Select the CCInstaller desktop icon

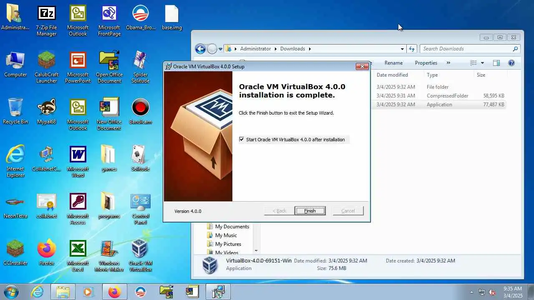pyautogui.click(x=15, y=253)
